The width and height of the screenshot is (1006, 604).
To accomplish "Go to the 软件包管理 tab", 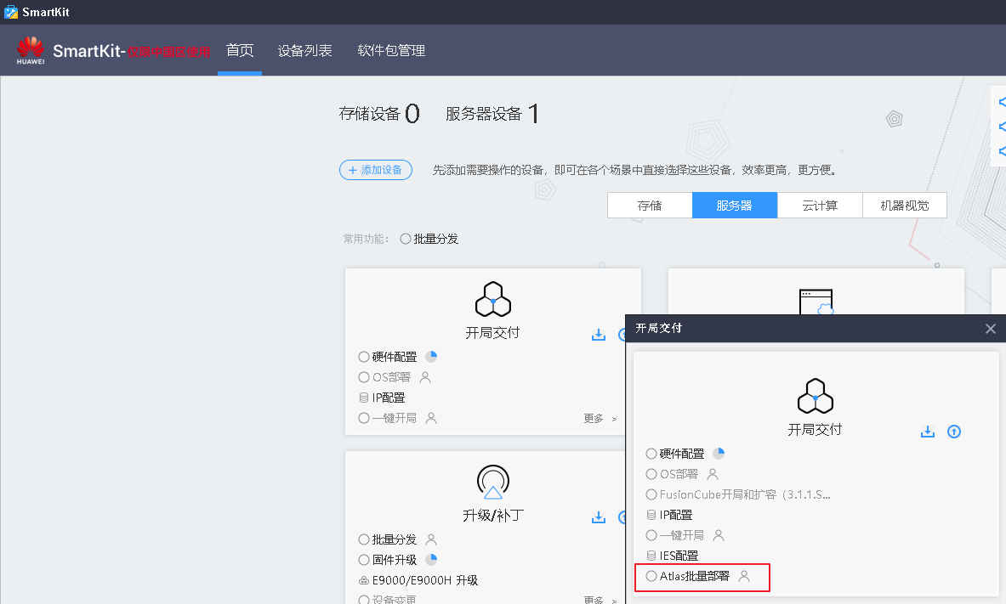I will [391, 50].
